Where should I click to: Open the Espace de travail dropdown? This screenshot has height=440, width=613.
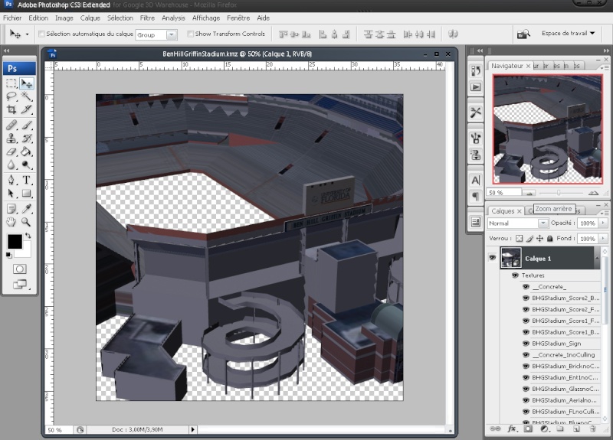569,34
